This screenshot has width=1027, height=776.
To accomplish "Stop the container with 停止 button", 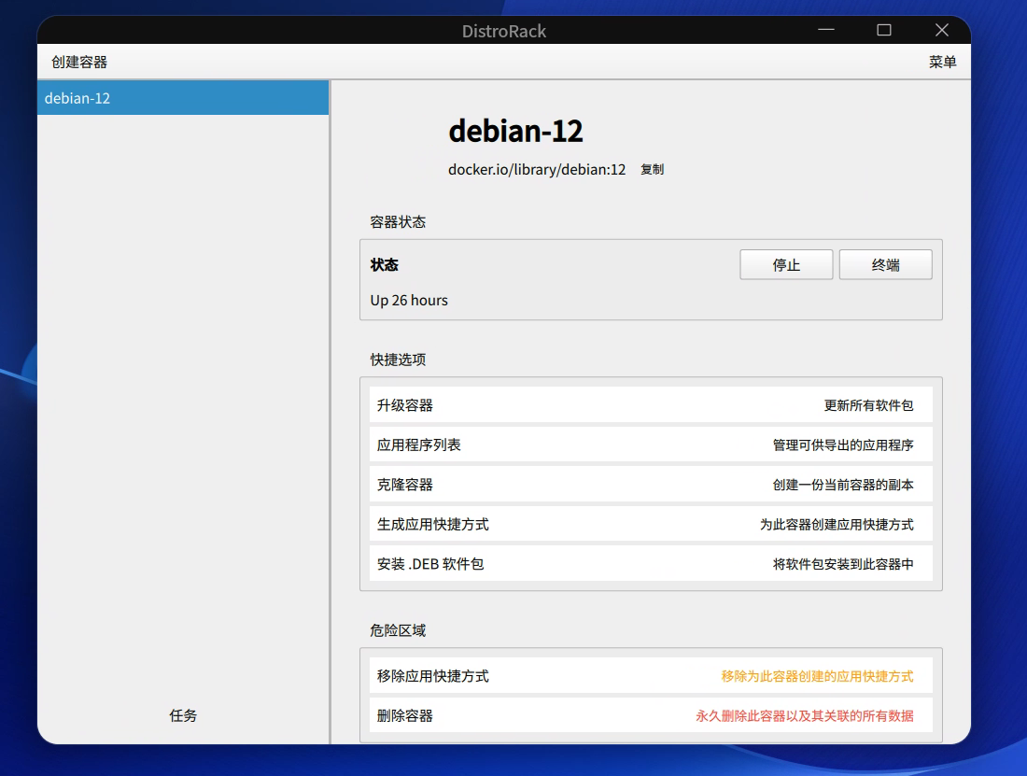I will point(786,264).
